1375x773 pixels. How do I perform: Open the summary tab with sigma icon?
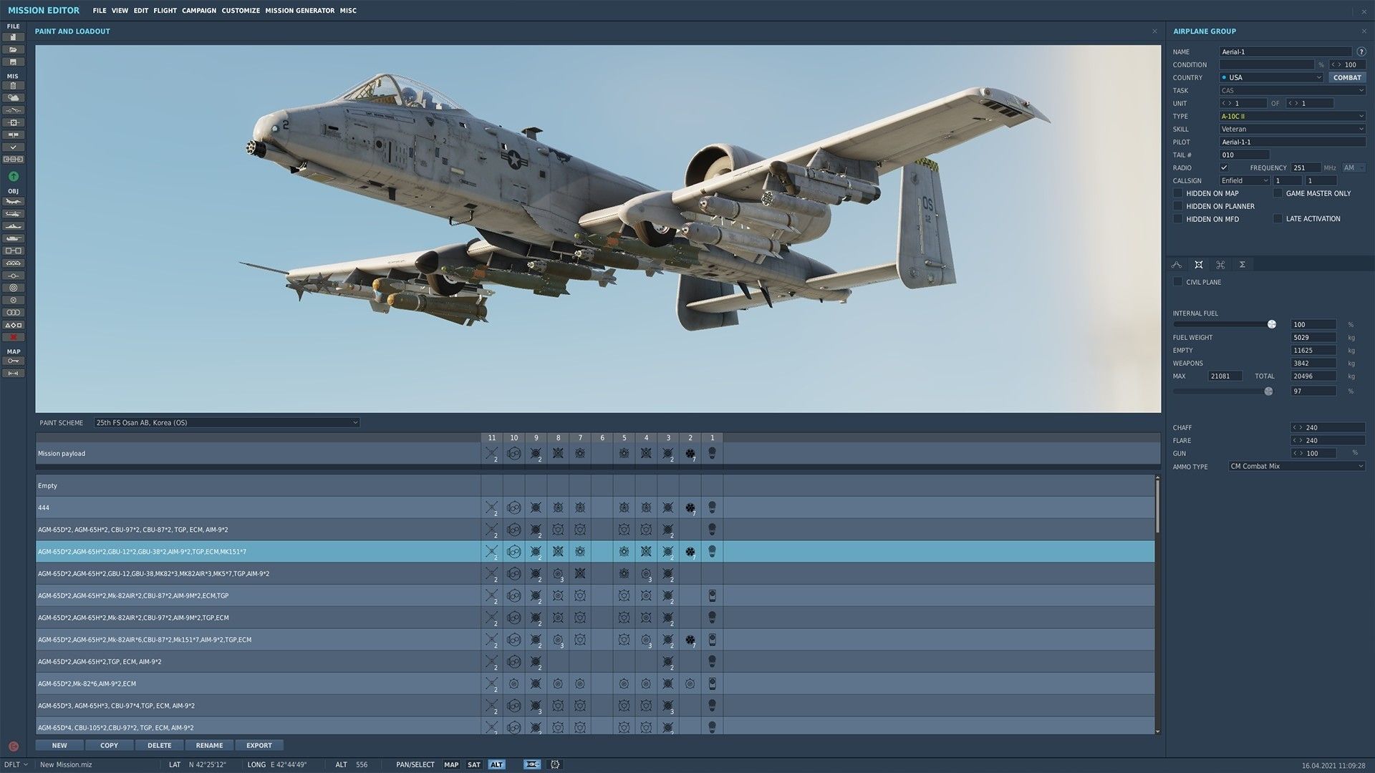1243,264
